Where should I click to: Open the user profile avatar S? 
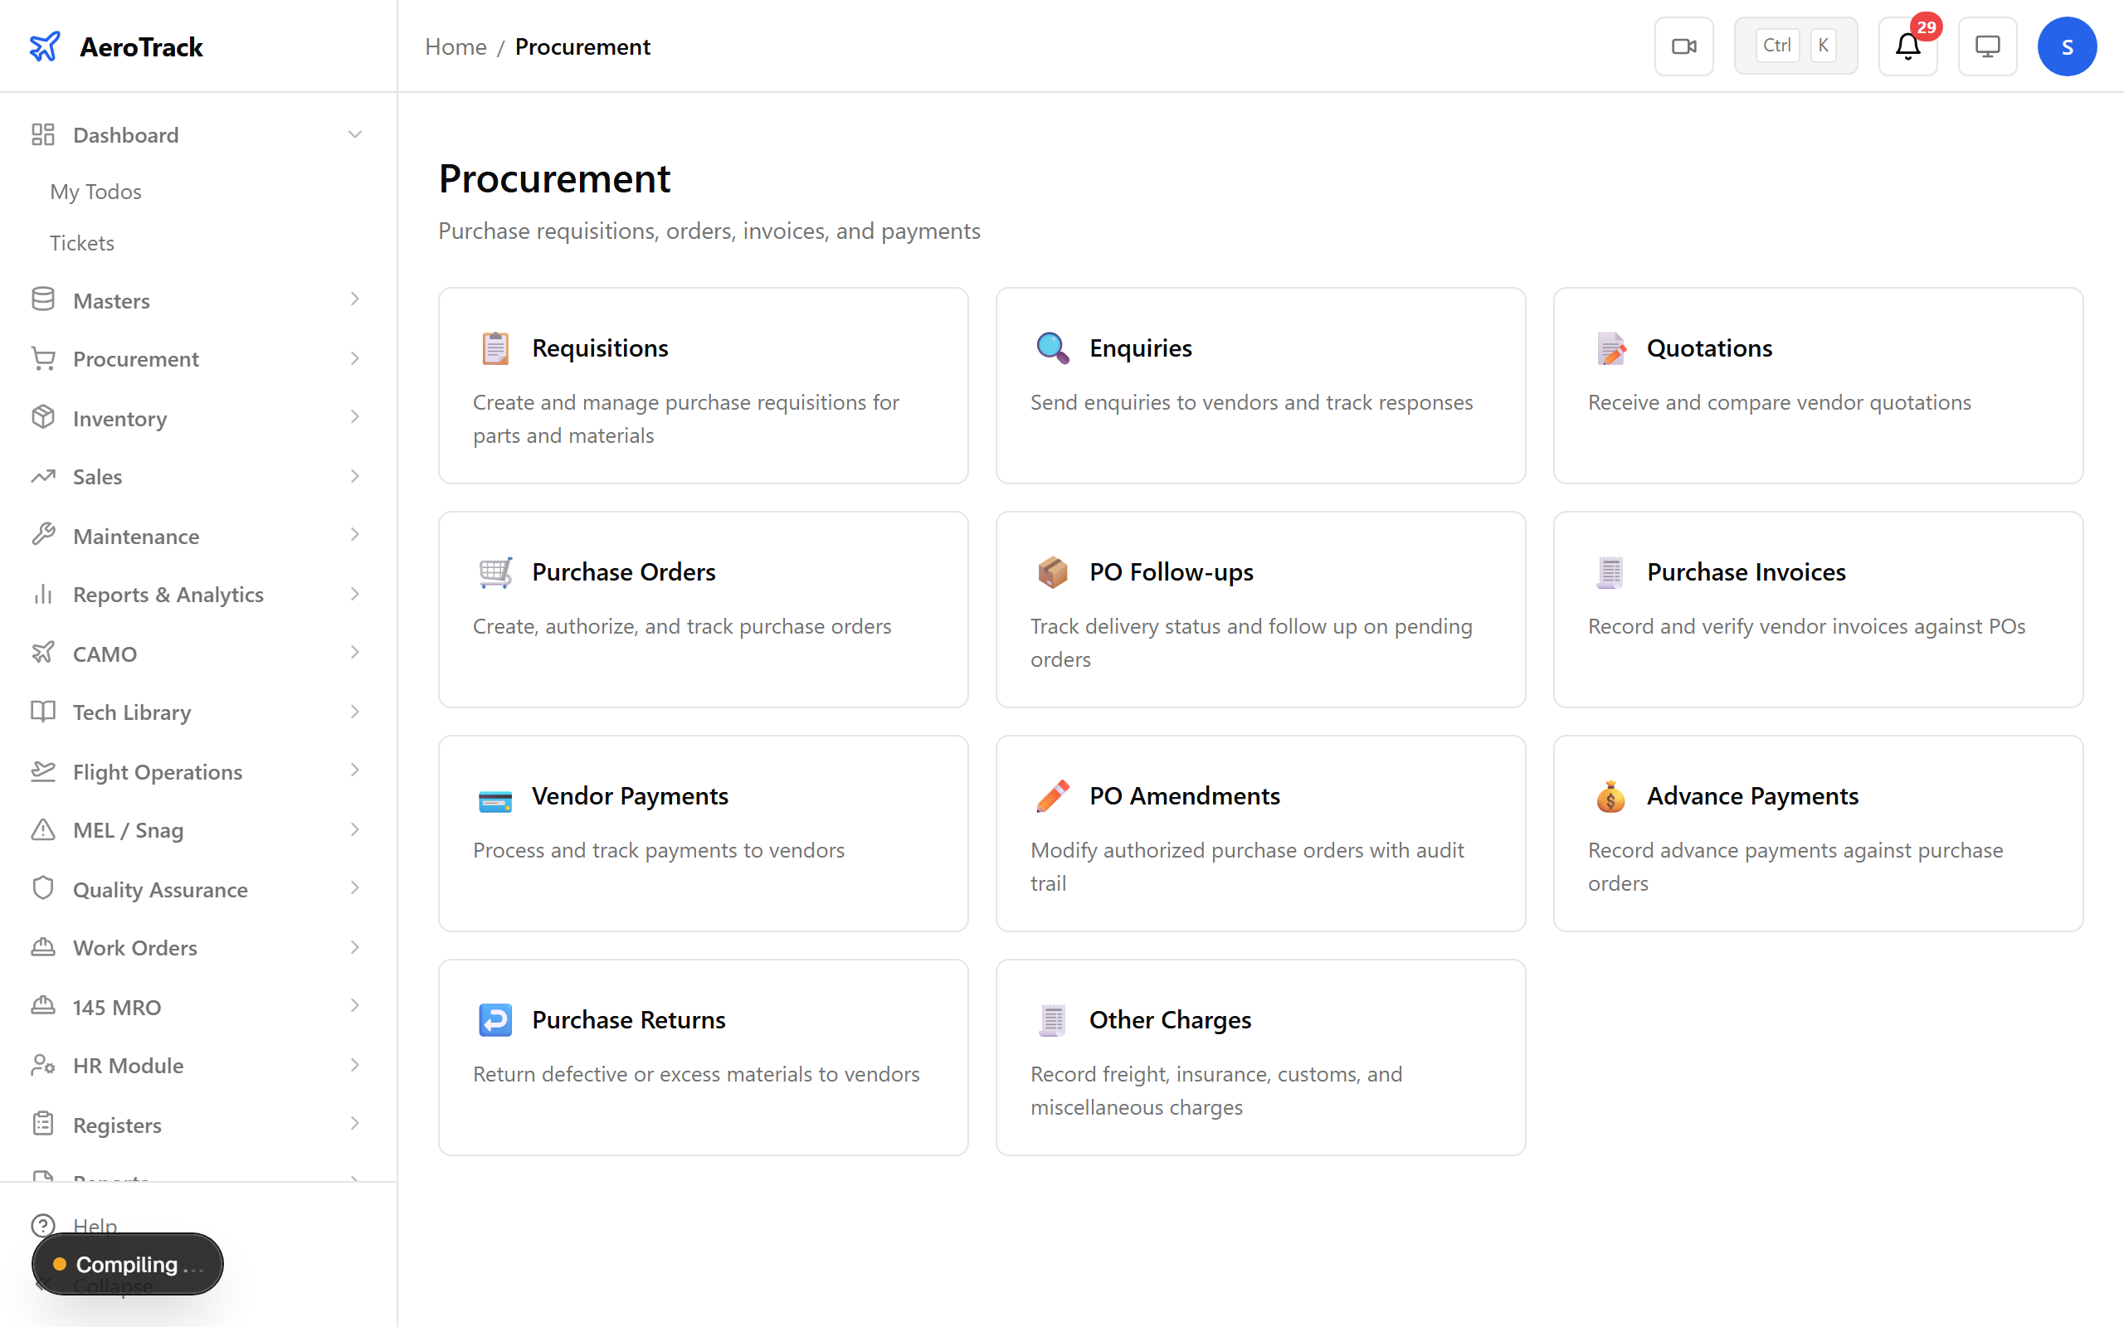tap(2067, 46)
